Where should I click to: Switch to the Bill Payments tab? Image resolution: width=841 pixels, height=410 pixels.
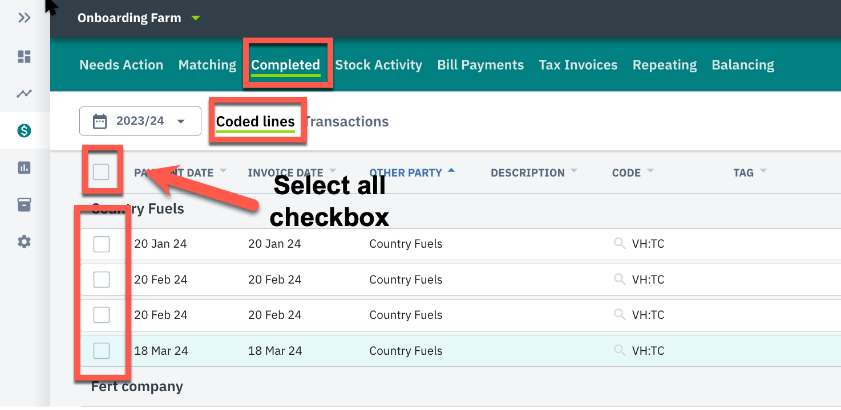(x=480, y=64)
